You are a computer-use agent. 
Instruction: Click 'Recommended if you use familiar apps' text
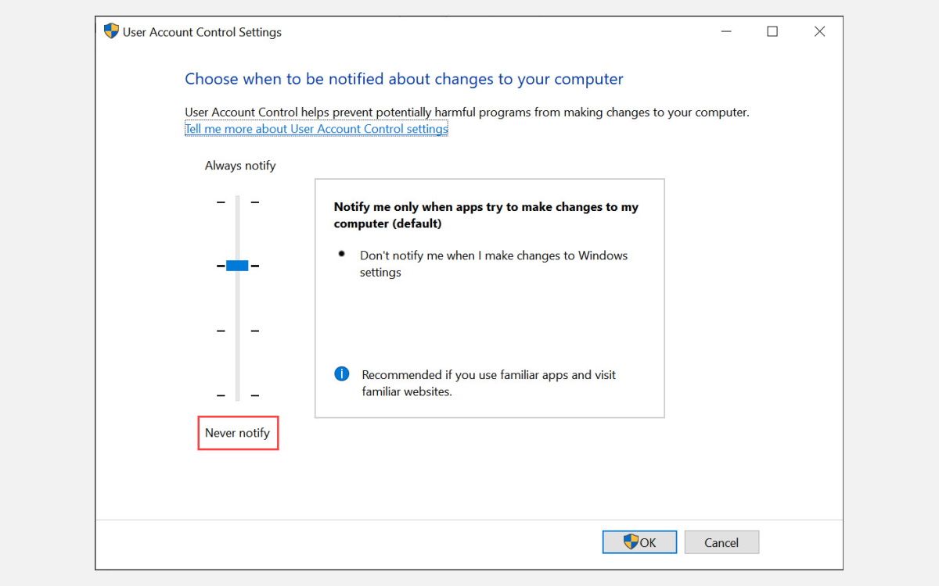[x=489, y=383]
